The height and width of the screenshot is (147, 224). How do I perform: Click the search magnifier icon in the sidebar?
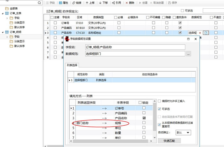[39, 3]
